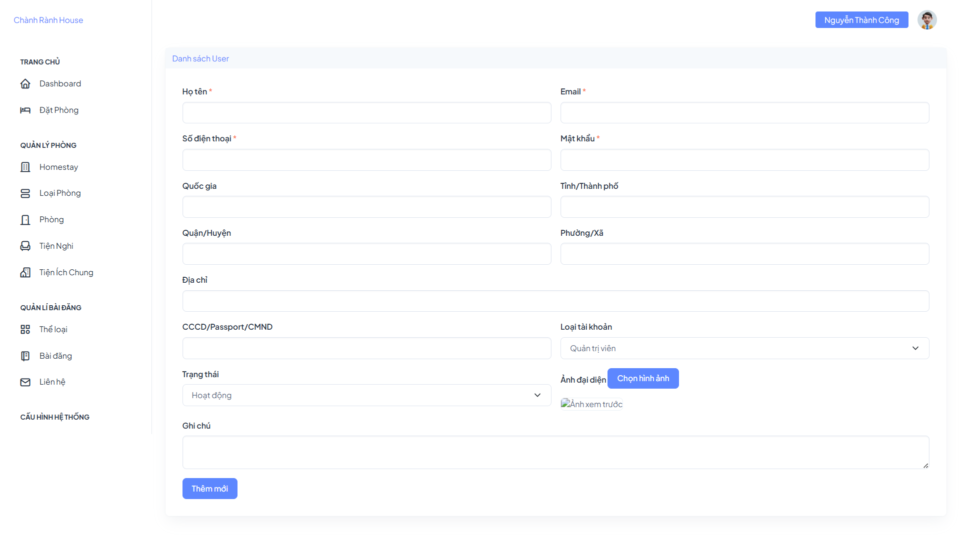960x546 pixels.
Task: Open Đặt Phòng menu item
Action: 59,110
